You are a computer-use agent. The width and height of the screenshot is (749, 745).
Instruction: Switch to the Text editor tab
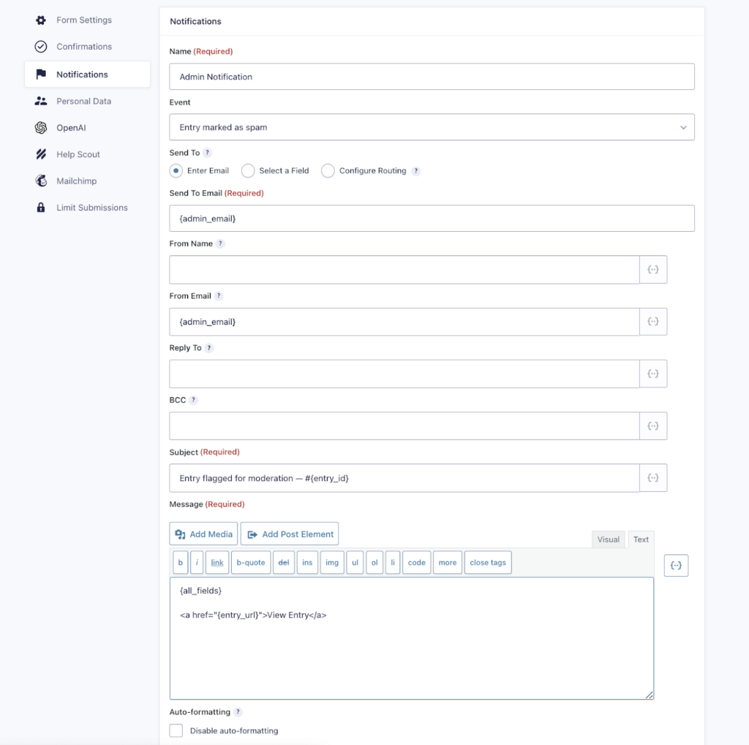pos(641,540)
